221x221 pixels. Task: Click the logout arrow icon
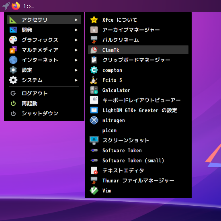click(x=13, y=93)
